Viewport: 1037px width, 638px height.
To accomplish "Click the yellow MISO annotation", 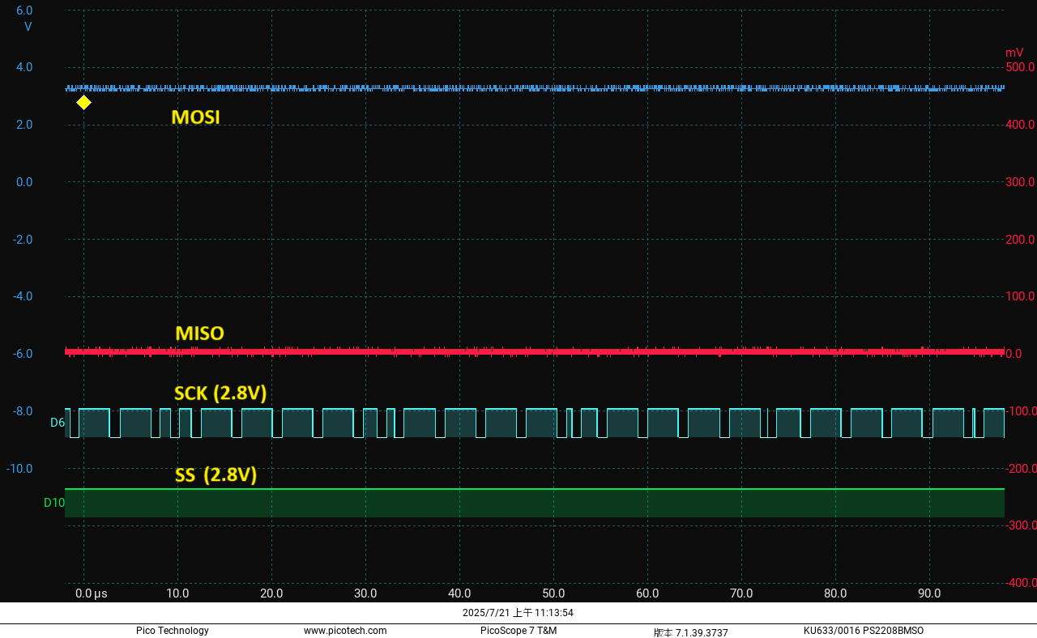I will (x=199, y=334).
